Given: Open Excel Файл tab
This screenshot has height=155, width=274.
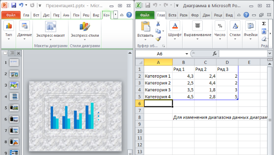Looking at the screenshot, I should pyautogui.click(x=145, y=15).
